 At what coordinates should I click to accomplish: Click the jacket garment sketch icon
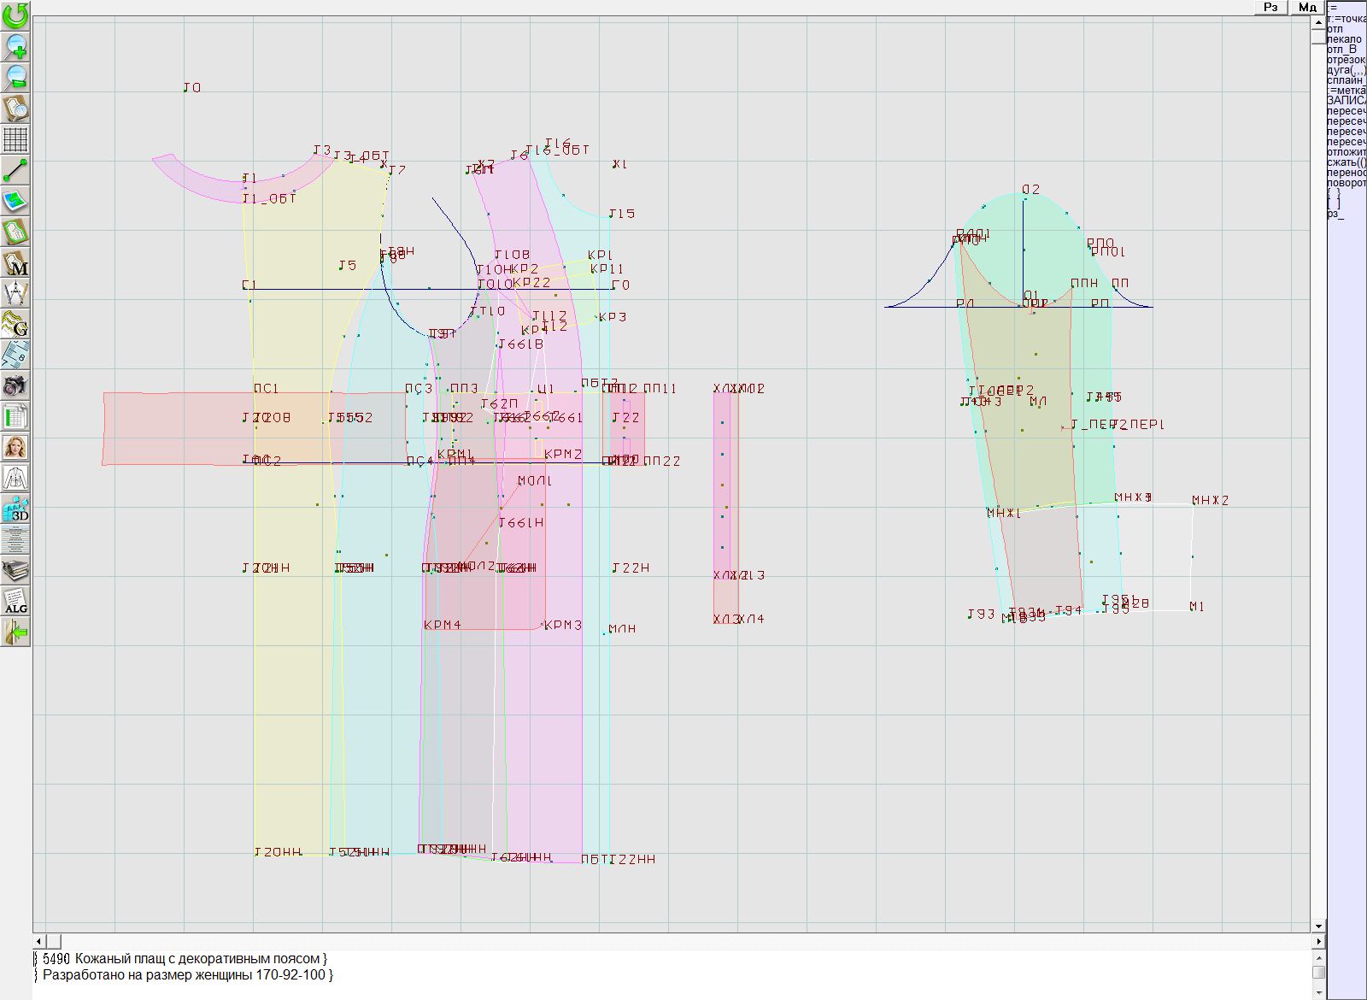15,478
